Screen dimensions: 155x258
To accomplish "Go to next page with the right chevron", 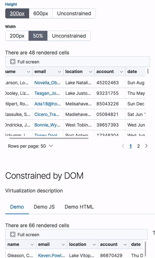I will 146,146.
